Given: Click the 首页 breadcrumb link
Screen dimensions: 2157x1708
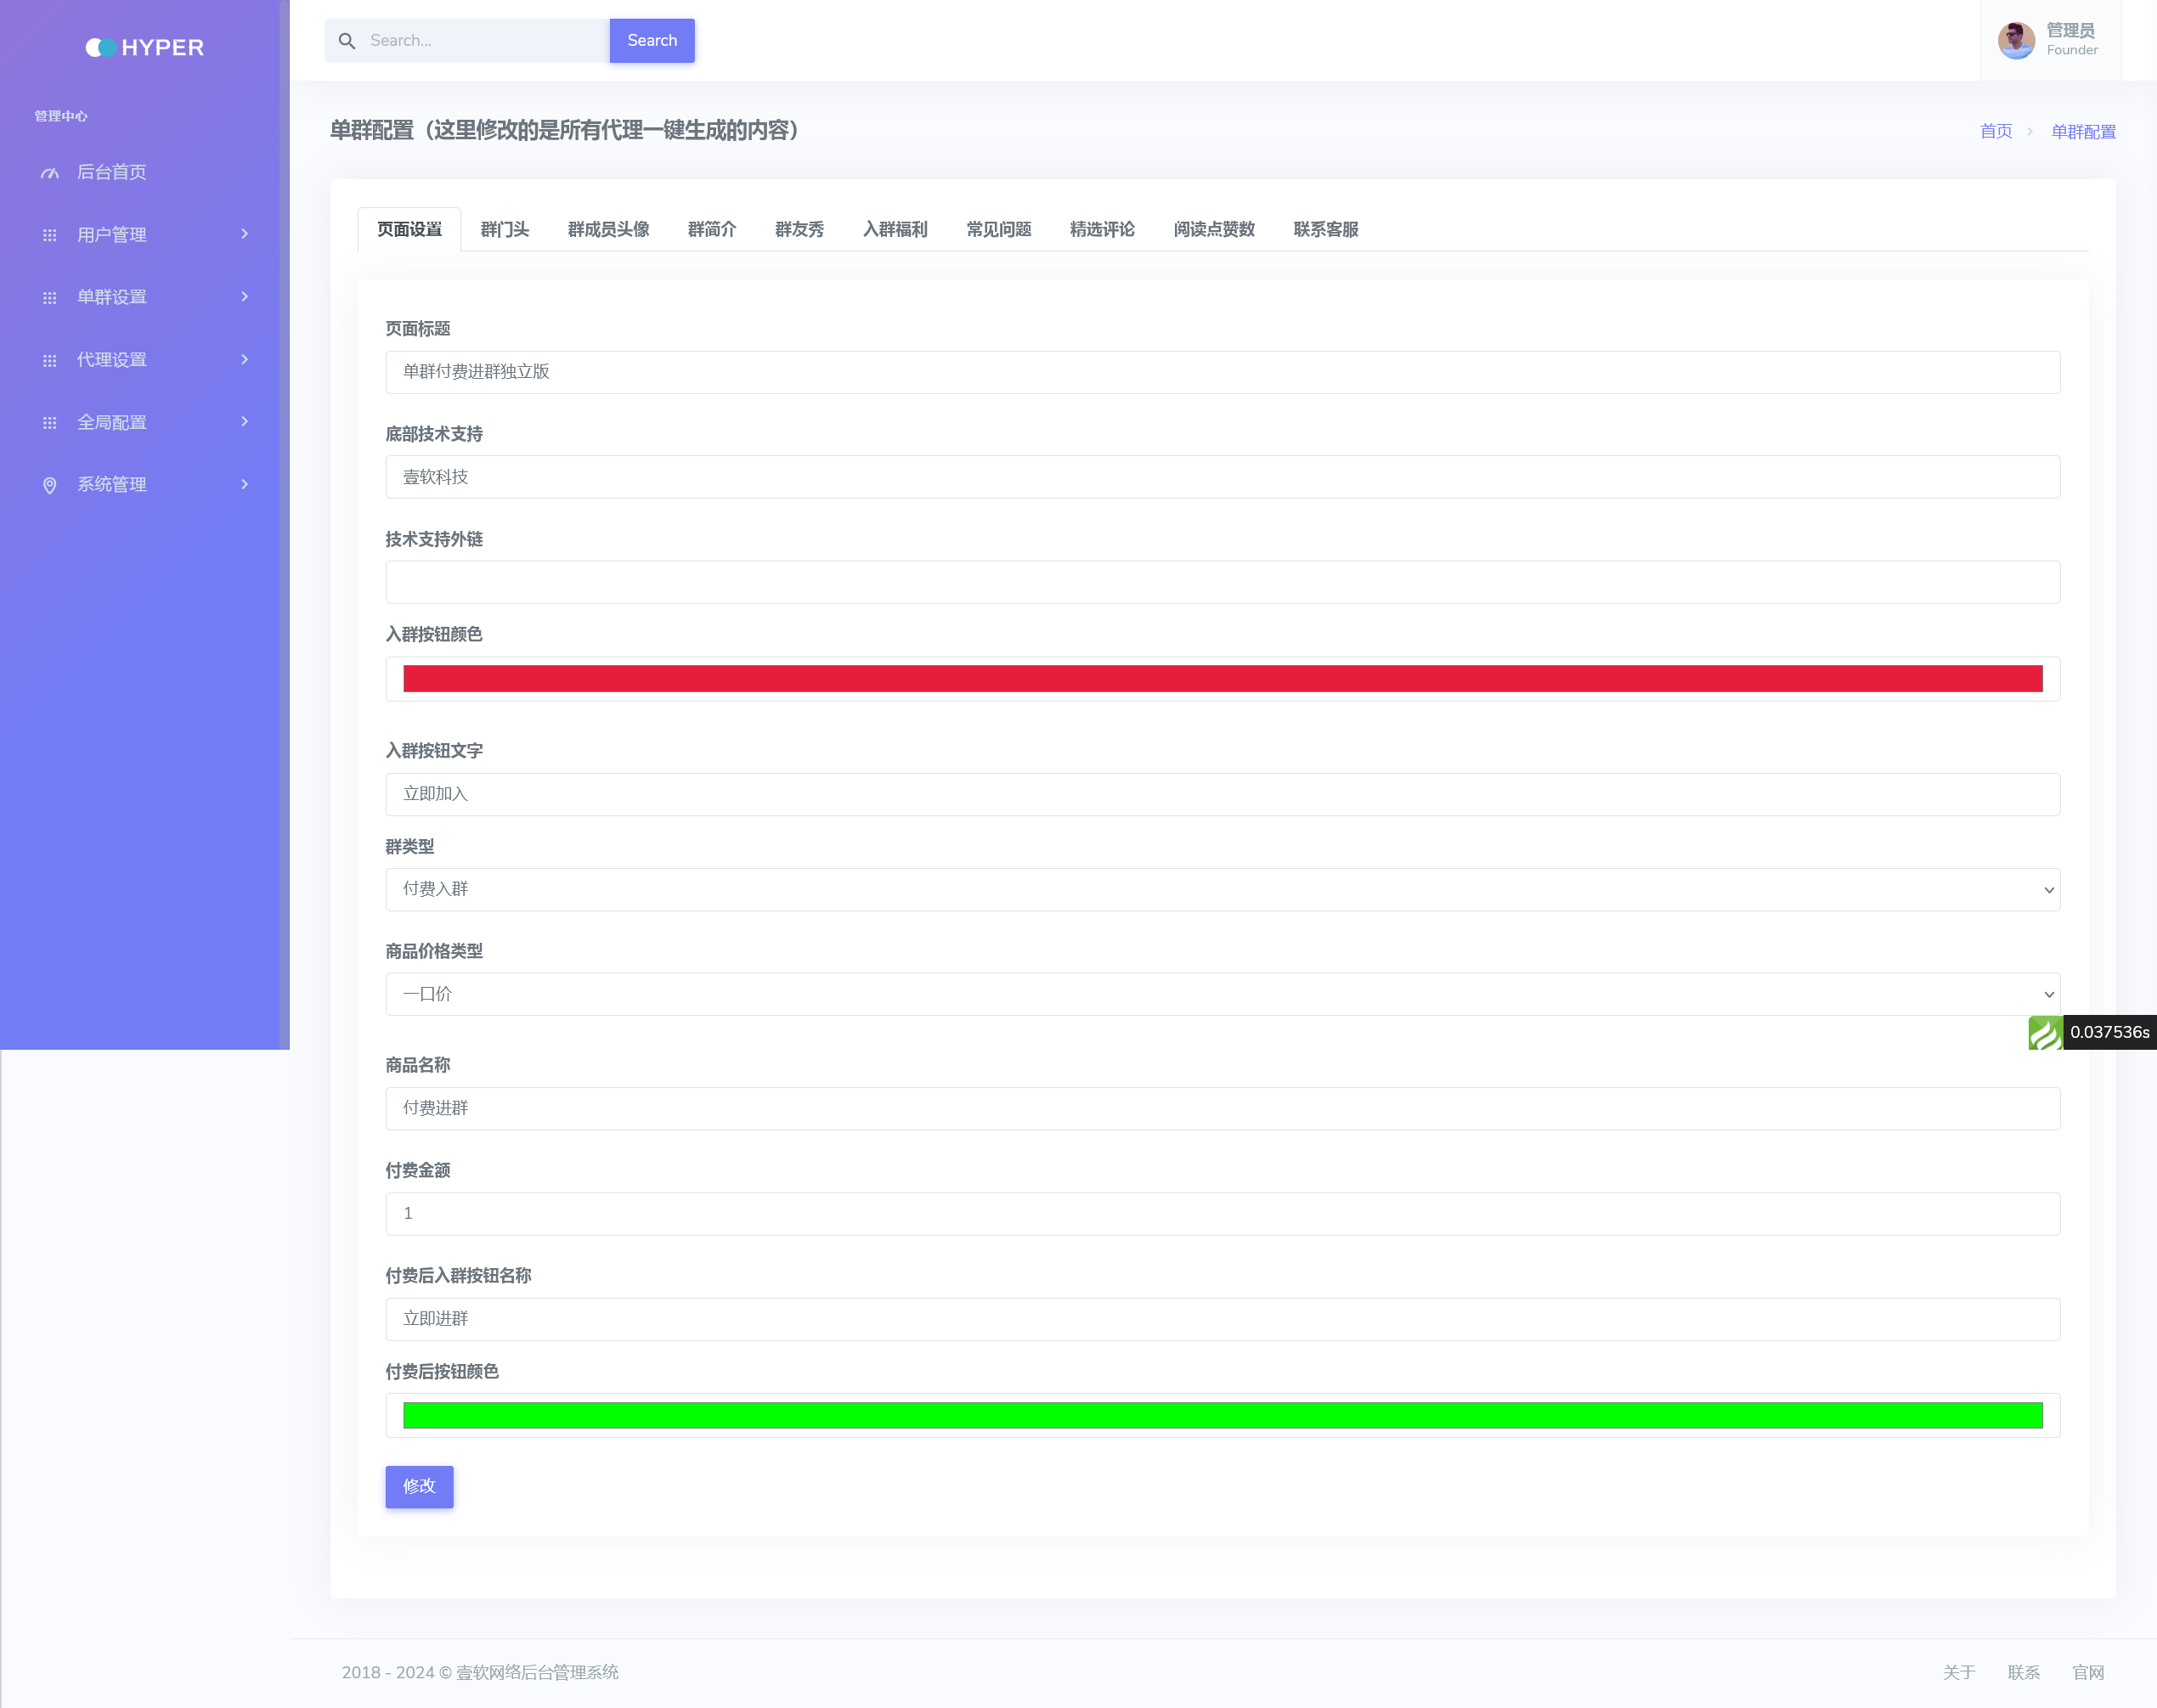Looking at the screenshot, I should (1995, 131).
